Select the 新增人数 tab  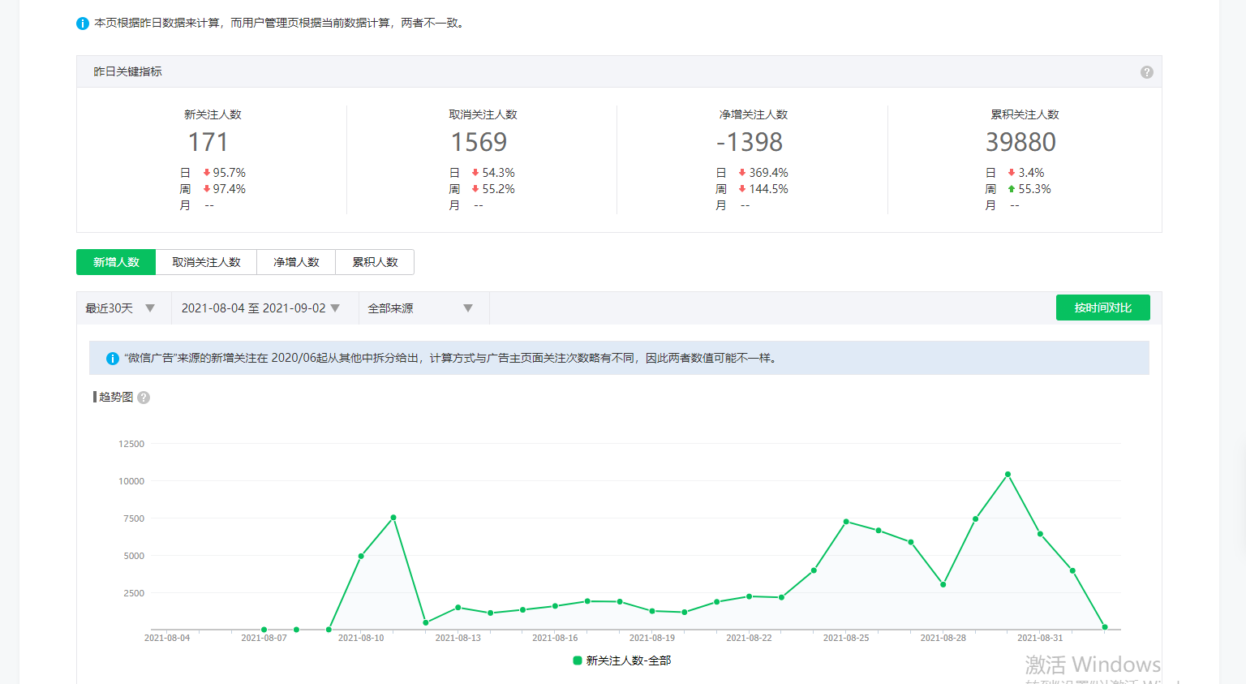click(116, 262)
